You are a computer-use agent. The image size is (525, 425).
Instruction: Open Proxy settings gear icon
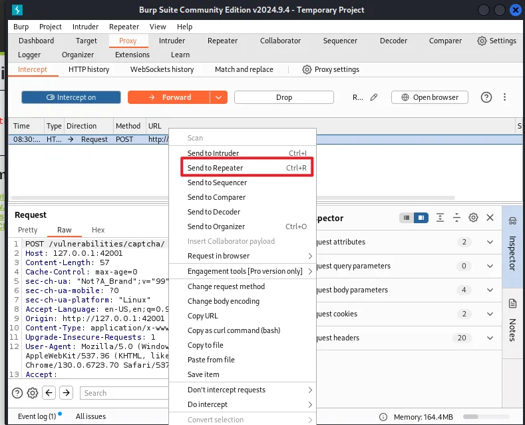tap(307, 69)
